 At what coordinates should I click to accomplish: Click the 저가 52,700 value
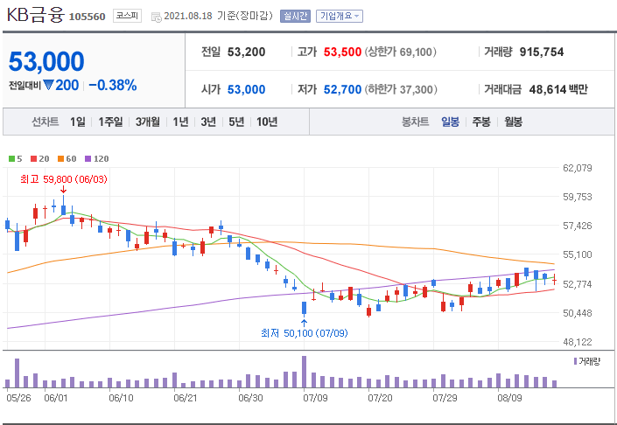click(342, 90)
